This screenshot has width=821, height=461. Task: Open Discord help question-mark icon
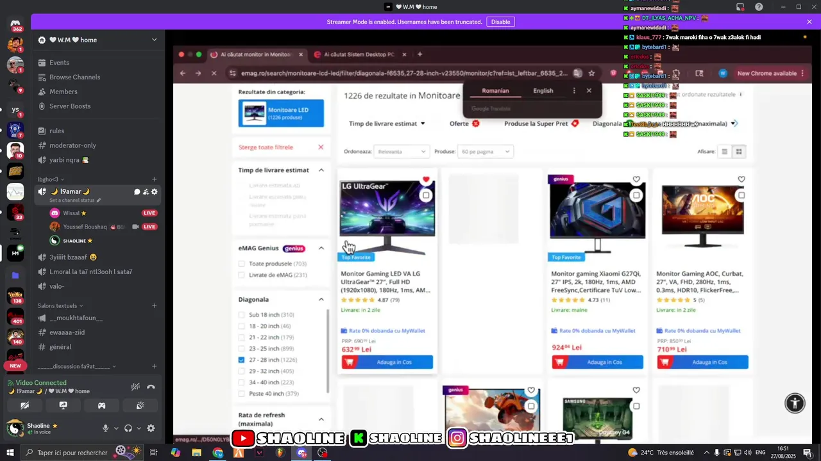click(759, 7)
